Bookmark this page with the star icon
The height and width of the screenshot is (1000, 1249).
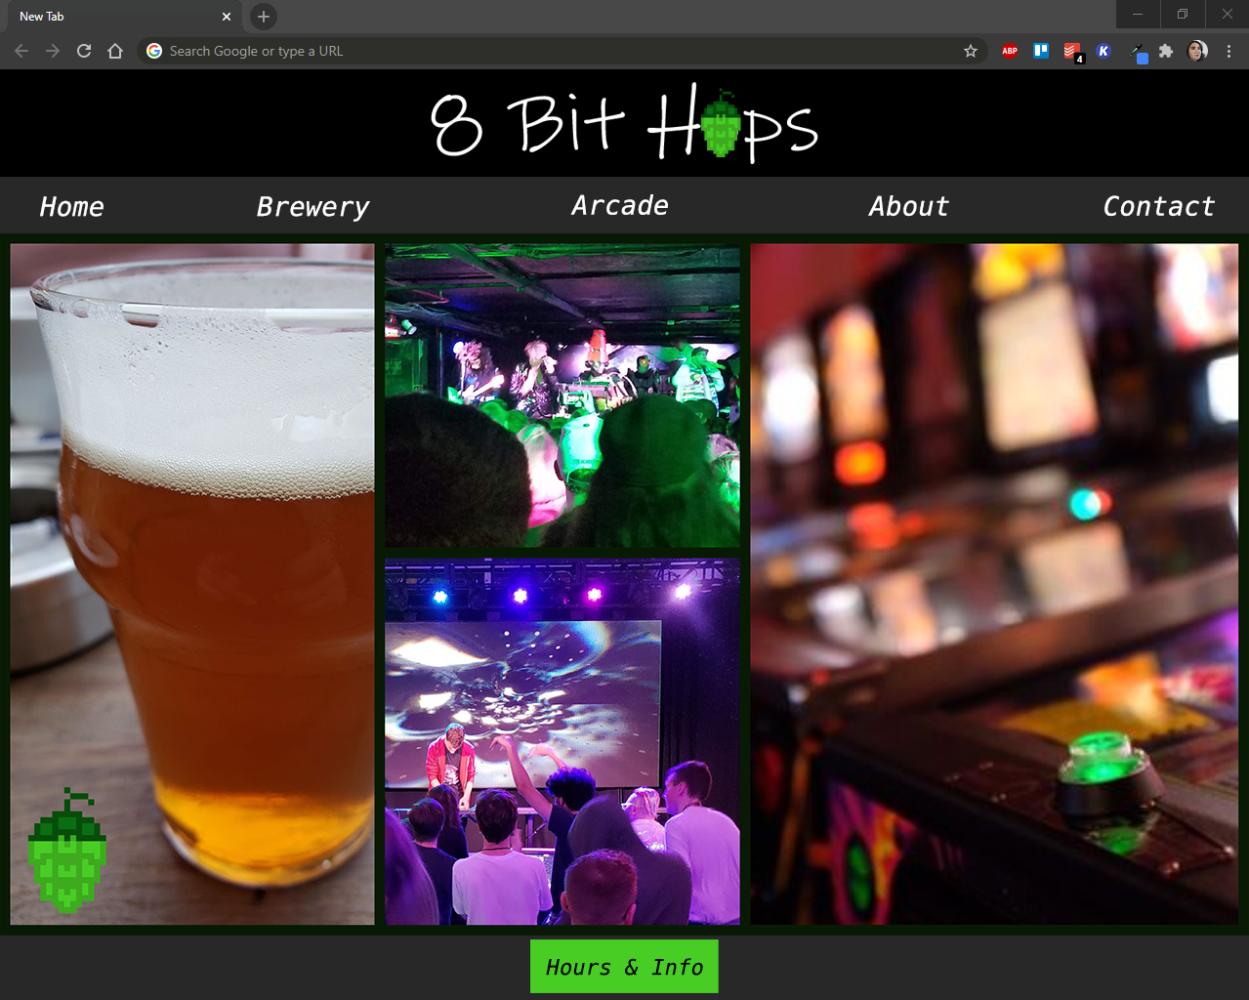click(971, 51)
